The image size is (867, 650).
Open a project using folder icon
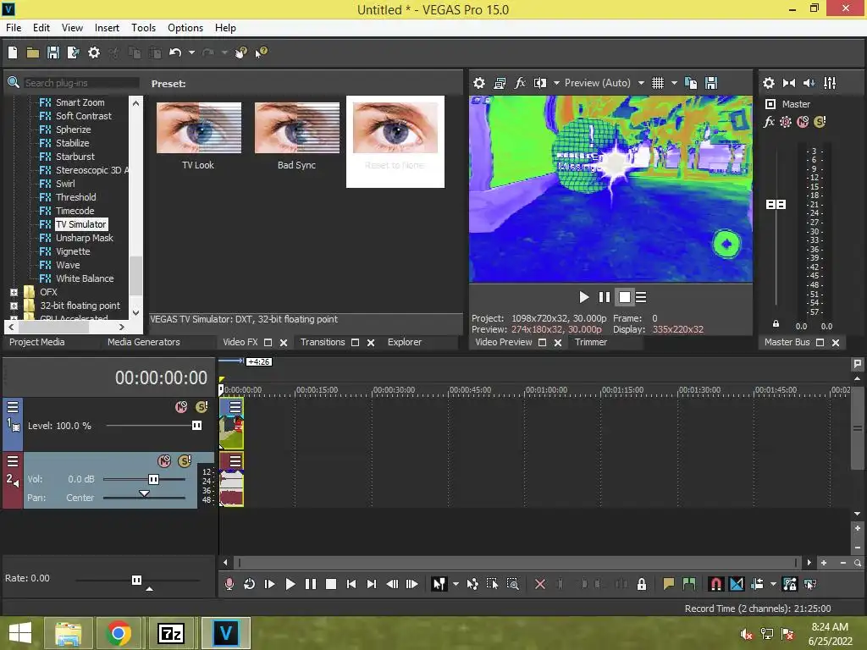click(33, 52)
